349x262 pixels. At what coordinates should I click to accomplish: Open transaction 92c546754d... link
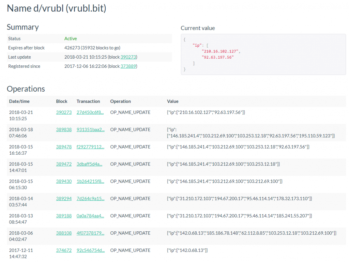coord(90,250)
